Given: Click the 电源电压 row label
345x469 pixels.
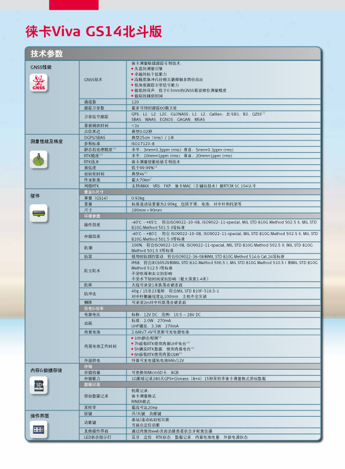Looking at the screenshot, I should coord(92,315).
